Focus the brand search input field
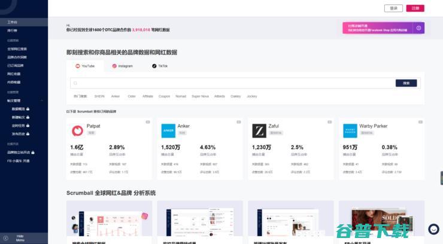This screenshot has width=443, height=244. tap(232, 83)
